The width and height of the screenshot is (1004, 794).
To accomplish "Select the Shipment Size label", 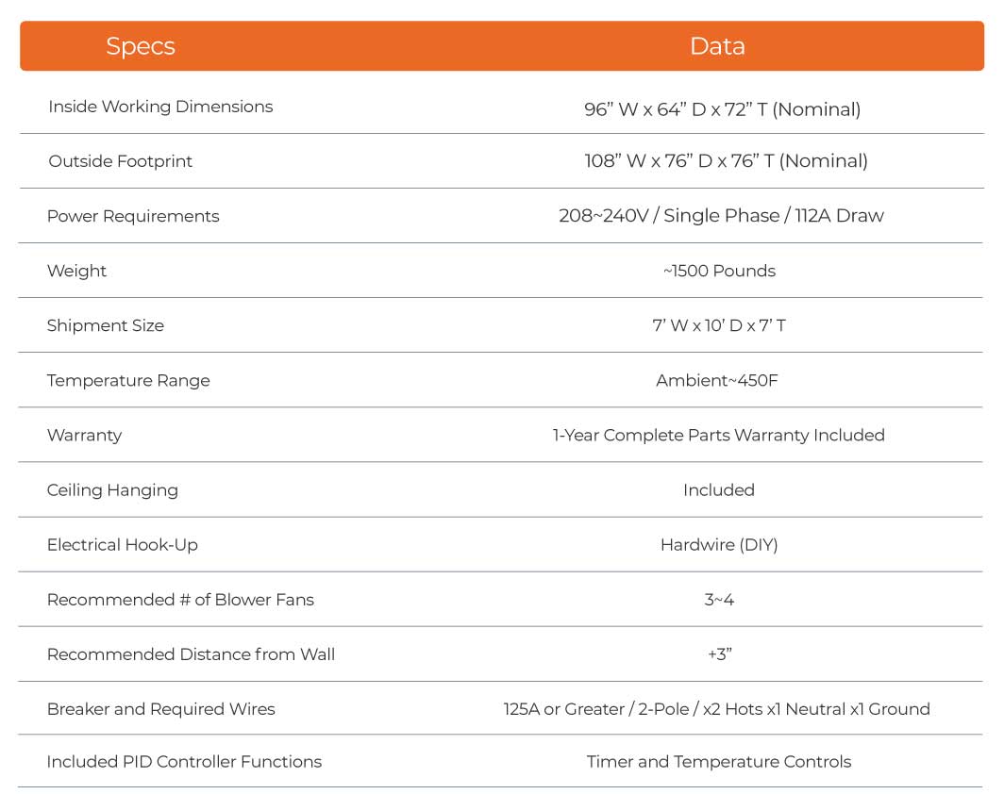I will click(105, 325).
